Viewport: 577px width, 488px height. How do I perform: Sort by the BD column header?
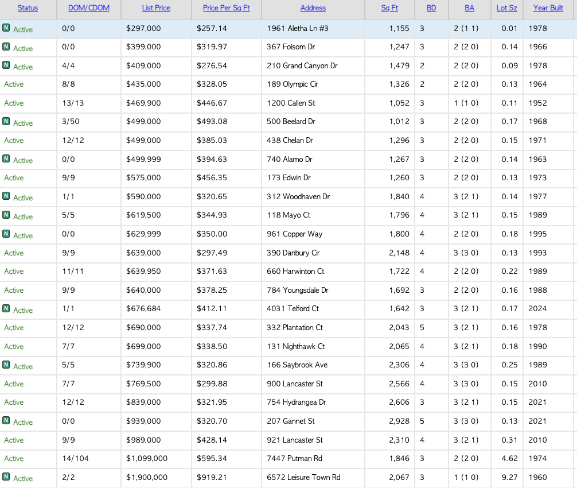coord(431,7)
